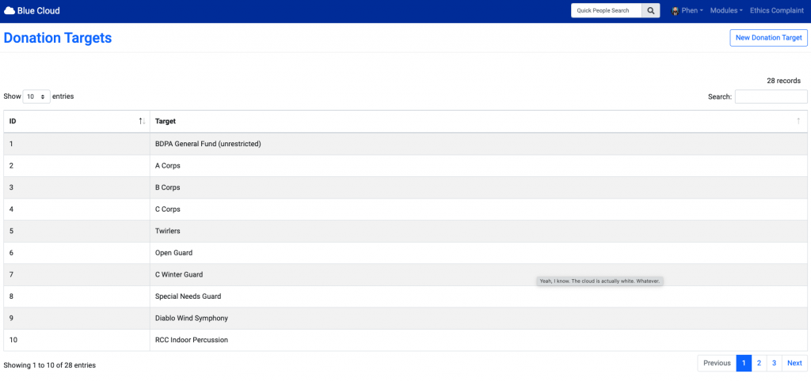Sort by Target column arrow
The width and height of the screenshot is (811, 381).
(798, 121)
